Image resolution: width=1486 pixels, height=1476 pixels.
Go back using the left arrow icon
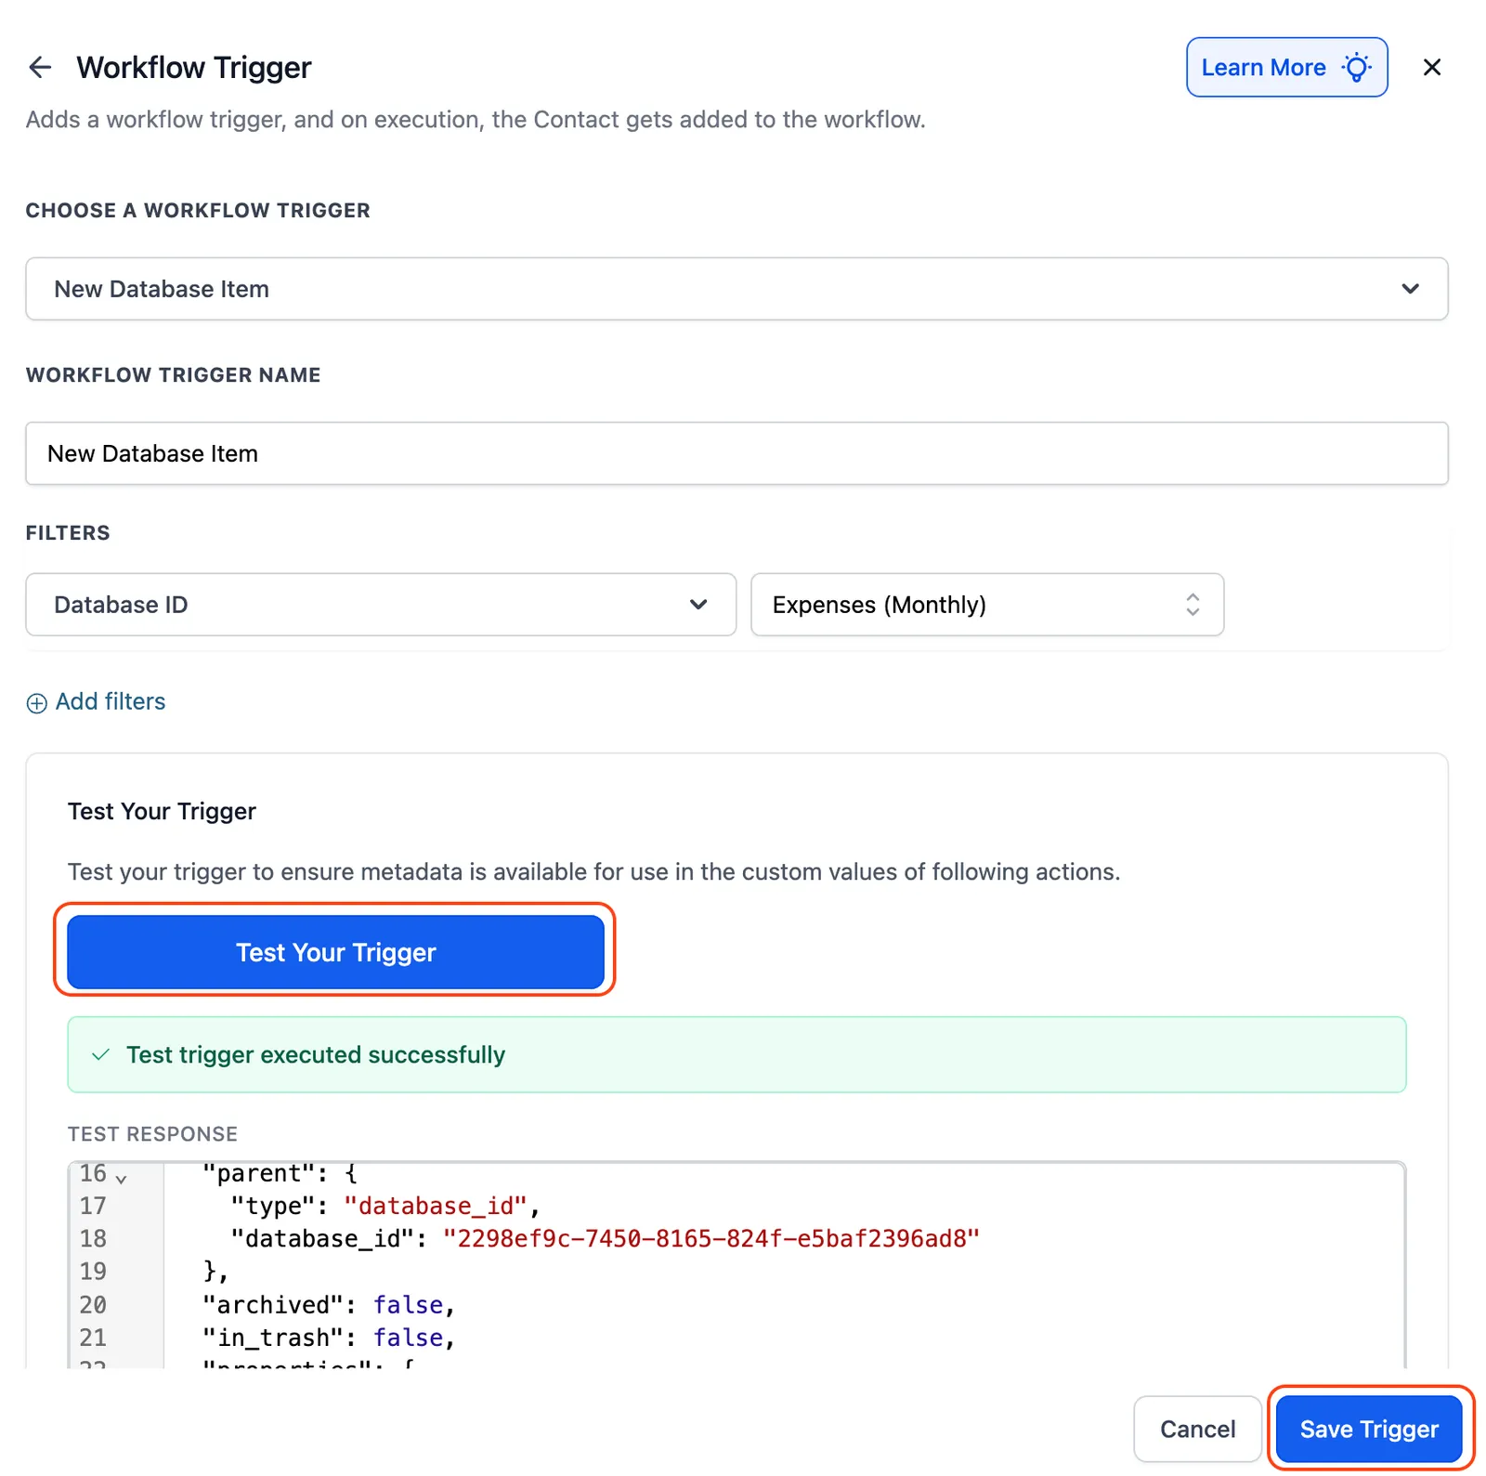pyautogui.click(x=40, y=67)
